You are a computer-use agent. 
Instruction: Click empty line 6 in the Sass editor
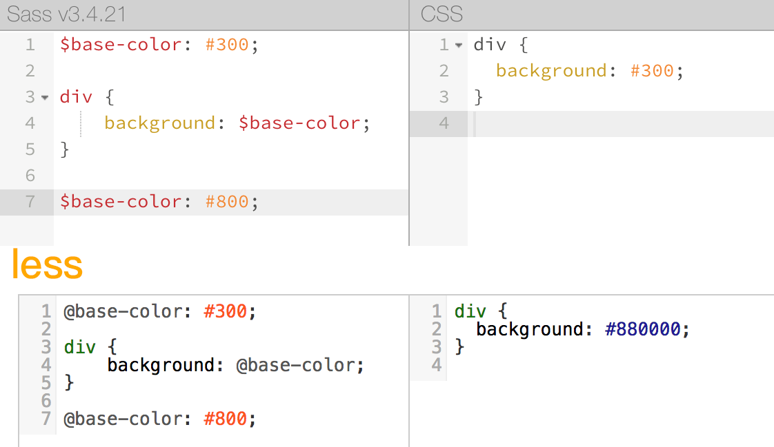point(231,176)
